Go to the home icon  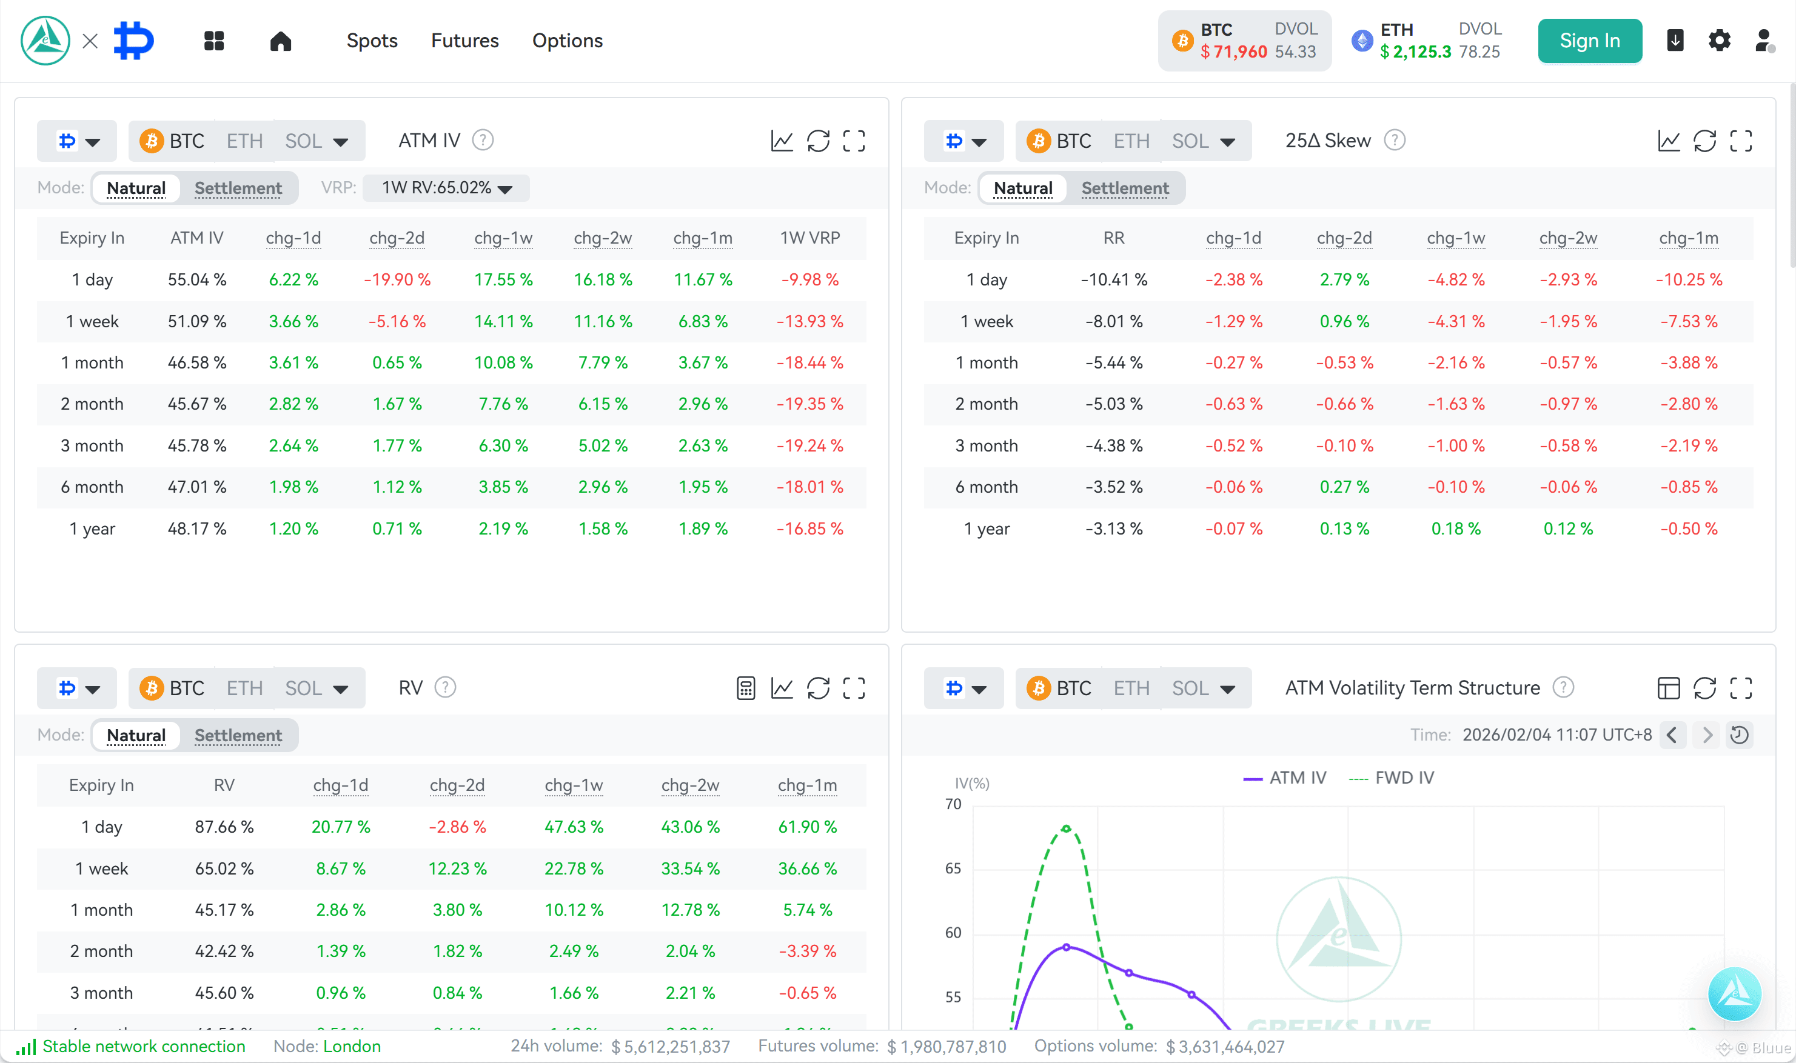[x=280, y=41]
